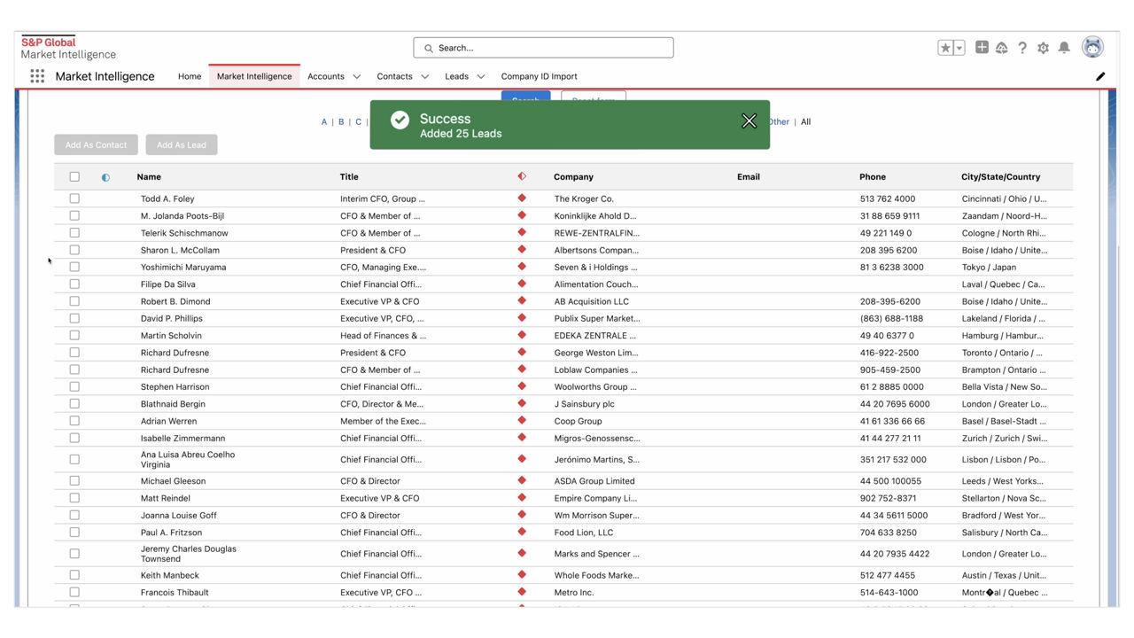This screenshot has height=638, width=1134.
Task: Click the Salesforce Help question mark icon
Action: tap(1022, 48)
